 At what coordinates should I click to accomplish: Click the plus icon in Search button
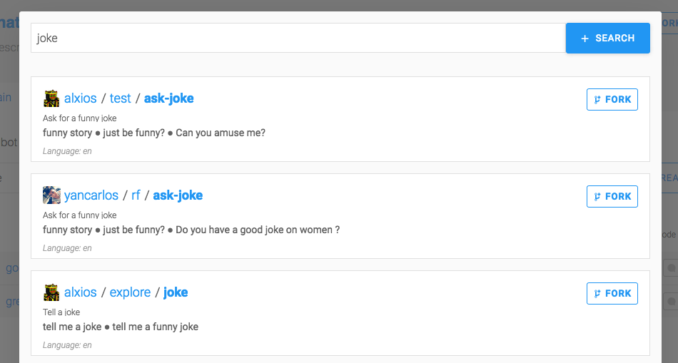point(585,39)
